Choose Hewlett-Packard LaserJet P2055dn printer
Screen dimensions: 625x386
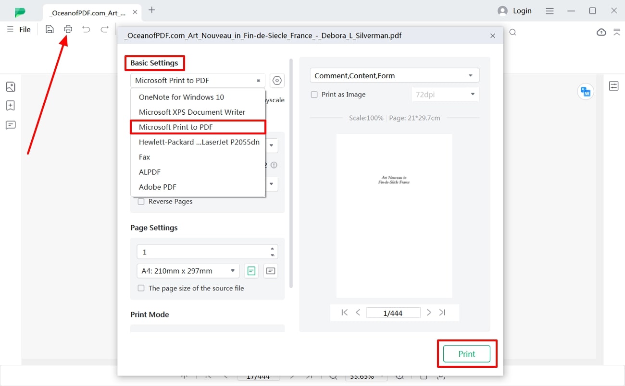click(198, 142)
